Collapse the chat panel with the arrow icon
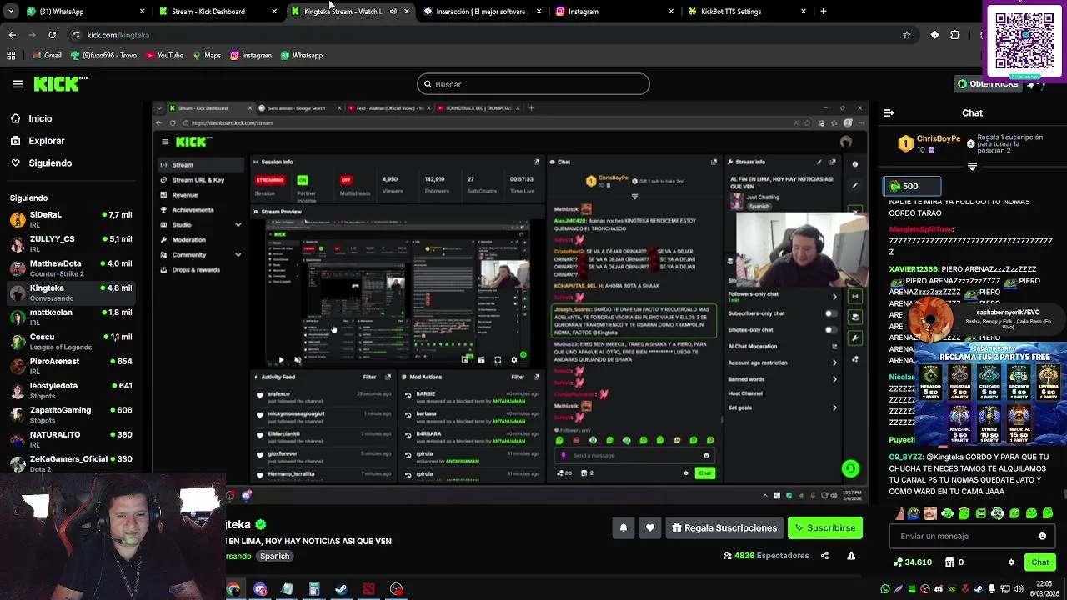The image size is (1067, 600). (x=889, y=112)
